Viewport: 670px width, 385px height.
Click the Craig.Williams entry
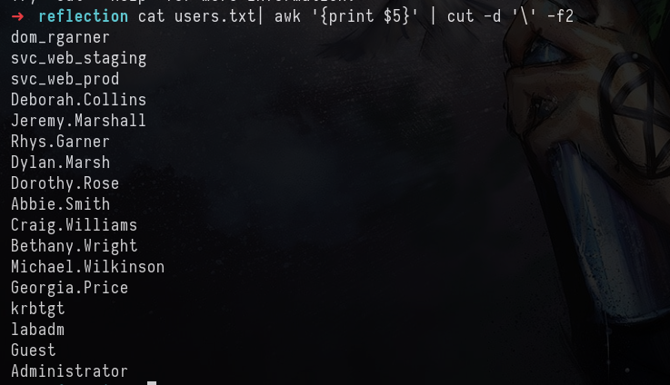click(74, 225)
